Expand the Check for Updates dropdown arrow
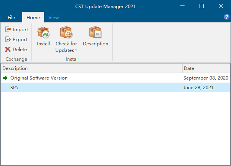This screenshot has width=231, height=166. click(76, 50)
